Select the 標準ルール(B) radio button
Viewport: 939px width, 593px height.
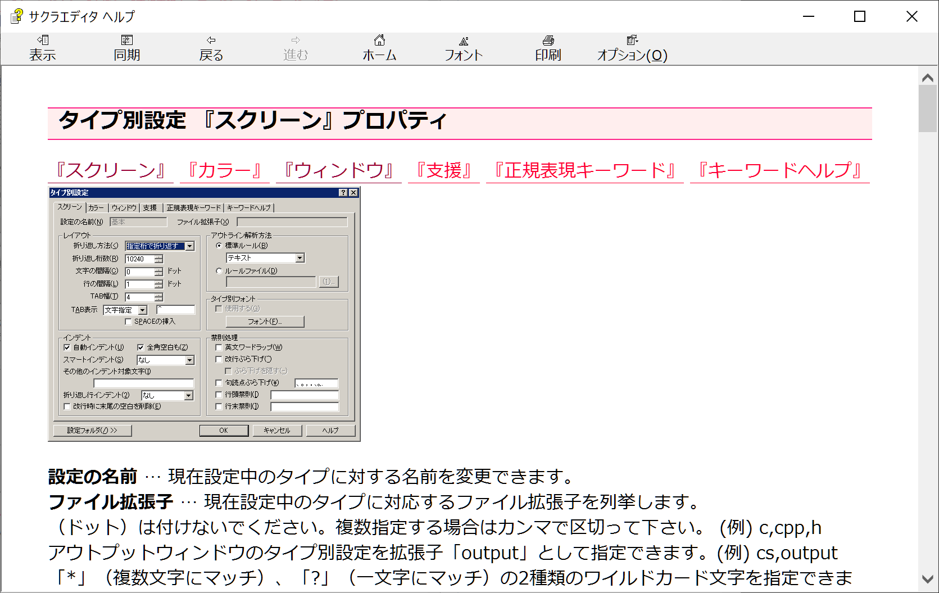point(219,246)
